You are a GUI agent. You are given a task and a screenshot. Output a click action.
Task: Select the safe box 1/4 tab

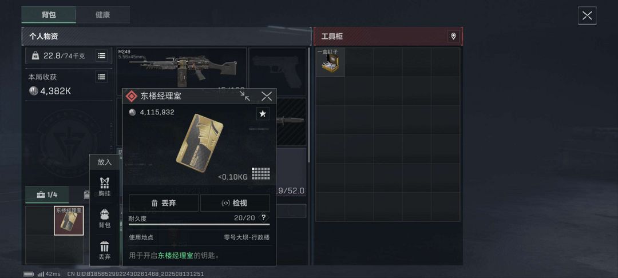[47, 194]
